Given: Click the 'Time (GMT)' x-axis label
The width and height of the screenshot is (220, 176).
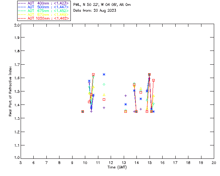Looking at the screenshot, I should click(117, 167).
